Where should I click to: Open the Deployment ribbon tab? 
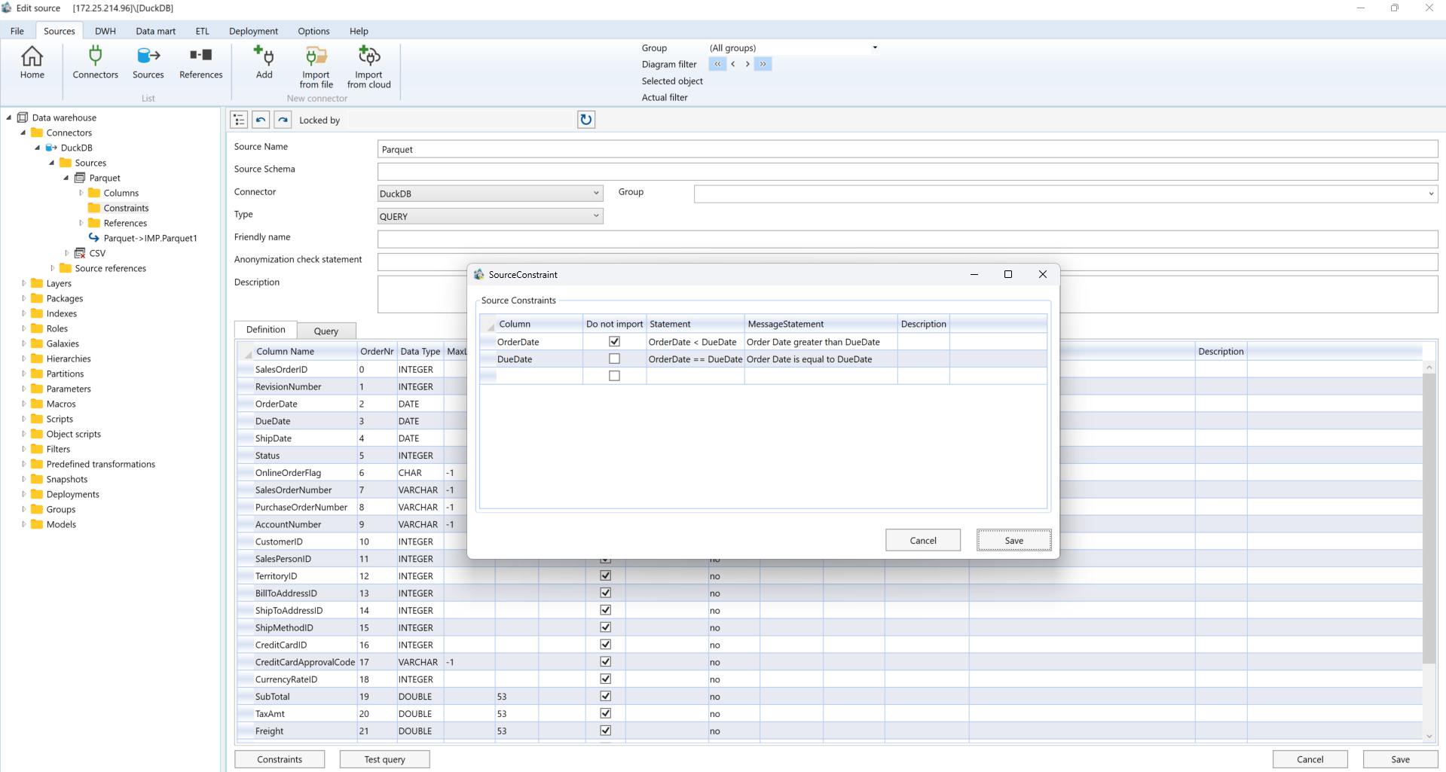[253, 31]
